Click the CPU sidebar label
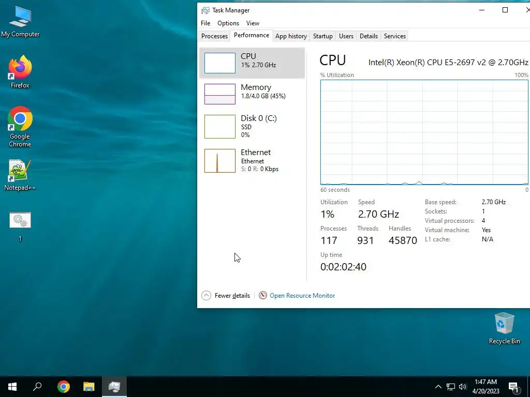Screen dimensions: 530x397 point(248,56)
